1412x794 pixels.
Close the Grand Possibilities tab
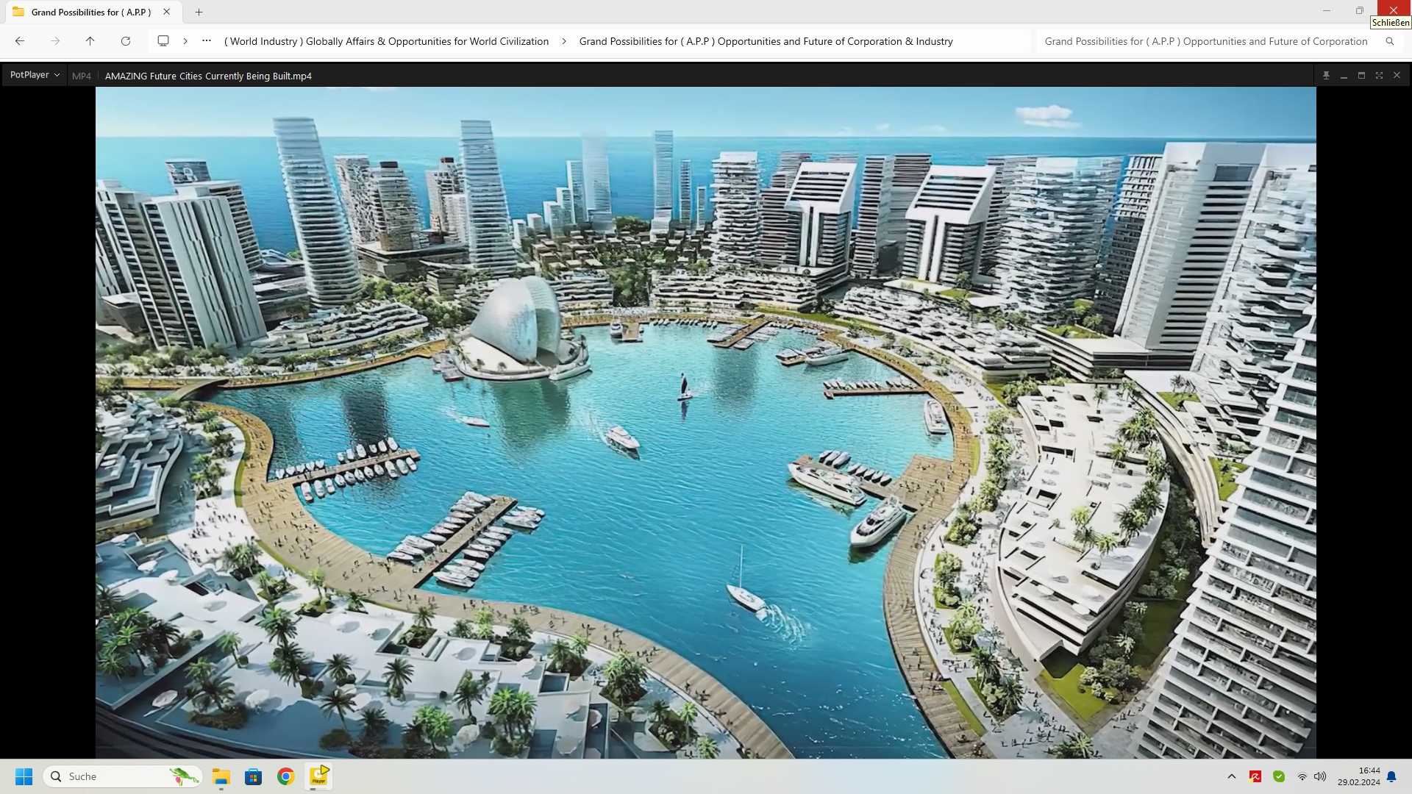[167, 12]
